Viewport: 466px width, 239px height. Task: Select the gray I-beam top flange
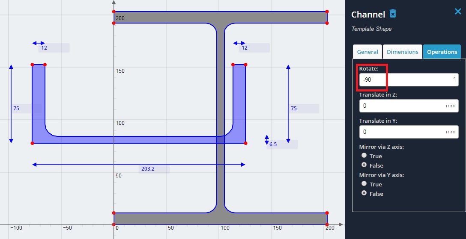[220, 17]
